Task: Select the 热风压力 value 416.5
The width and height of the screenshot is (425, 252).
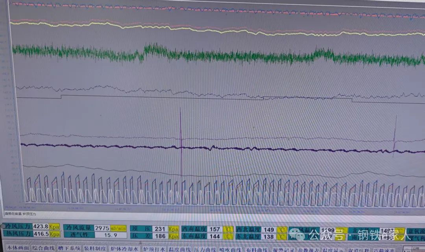Action: coord(41,234)
